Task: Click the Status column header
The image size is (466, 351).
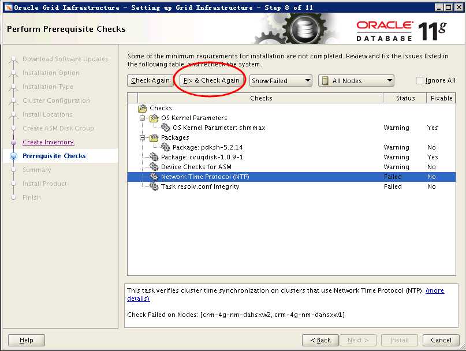Action: click(x=405, y=98)
